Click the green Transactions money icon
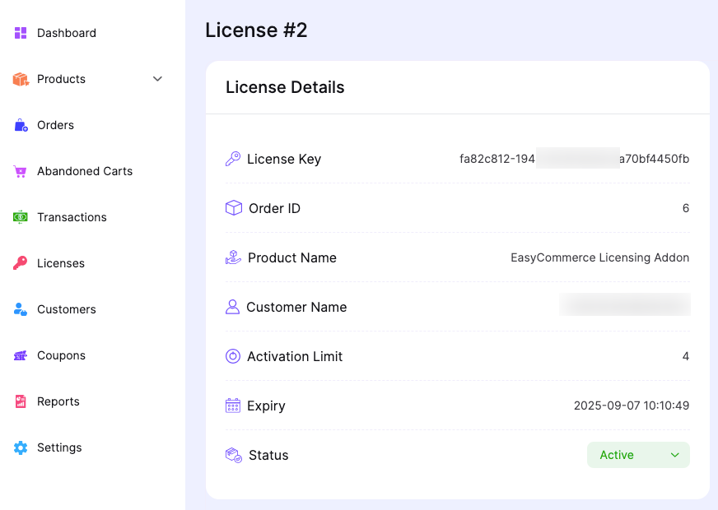718x510 pixels. click(20, 217)
